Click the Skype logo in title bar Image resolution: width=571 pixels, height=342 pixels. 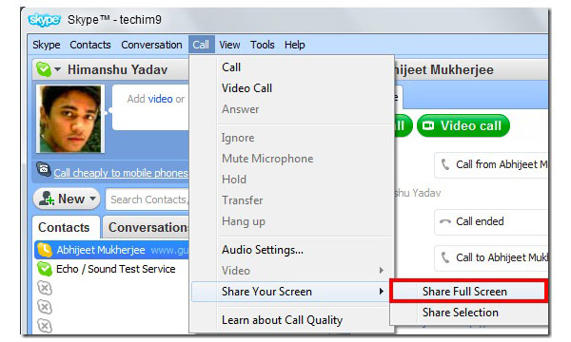click(44, 20)
